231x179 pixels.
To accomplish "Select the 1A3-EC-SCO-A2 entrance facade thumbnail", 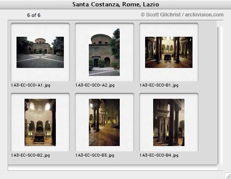I will click(x=104, y=52).
